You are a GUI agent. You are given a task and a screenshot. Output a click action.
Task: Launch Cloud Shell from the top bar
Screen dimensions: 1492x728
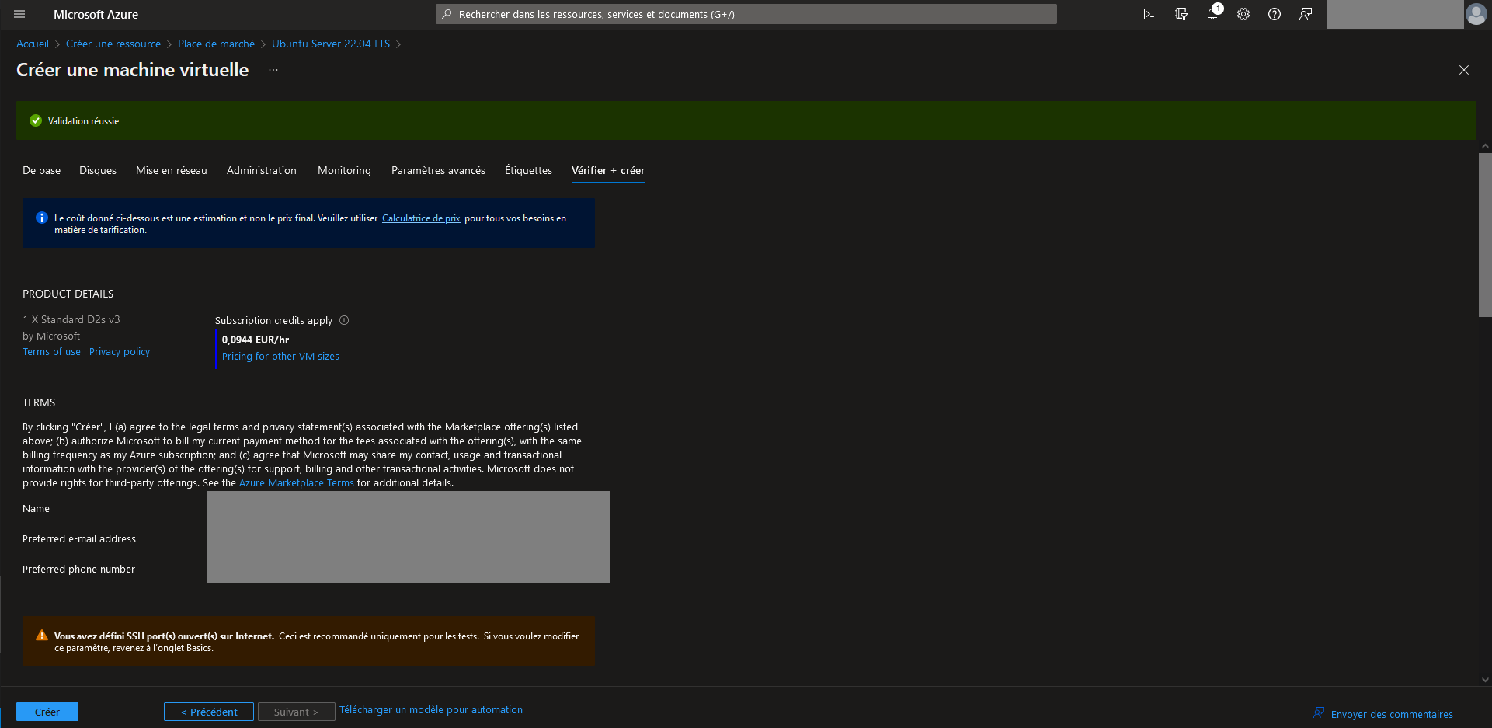coord(1150,14)
